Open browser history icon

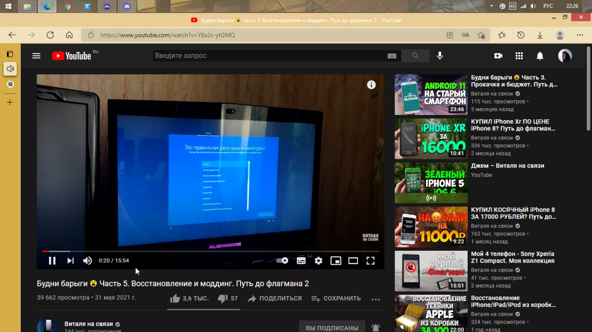(x=521, y=35)
